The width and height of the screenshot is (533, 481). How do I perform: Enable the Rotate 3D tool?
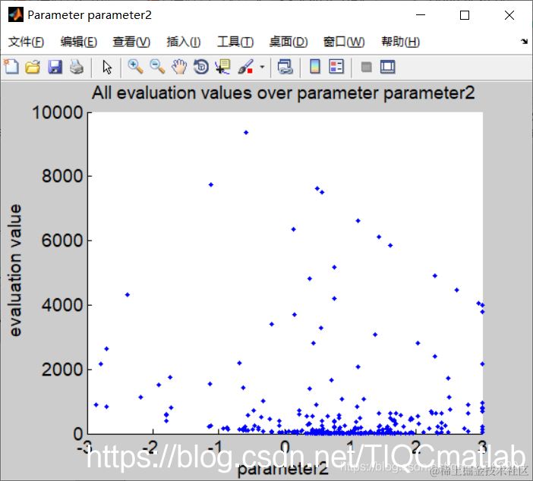coord(201,67)
